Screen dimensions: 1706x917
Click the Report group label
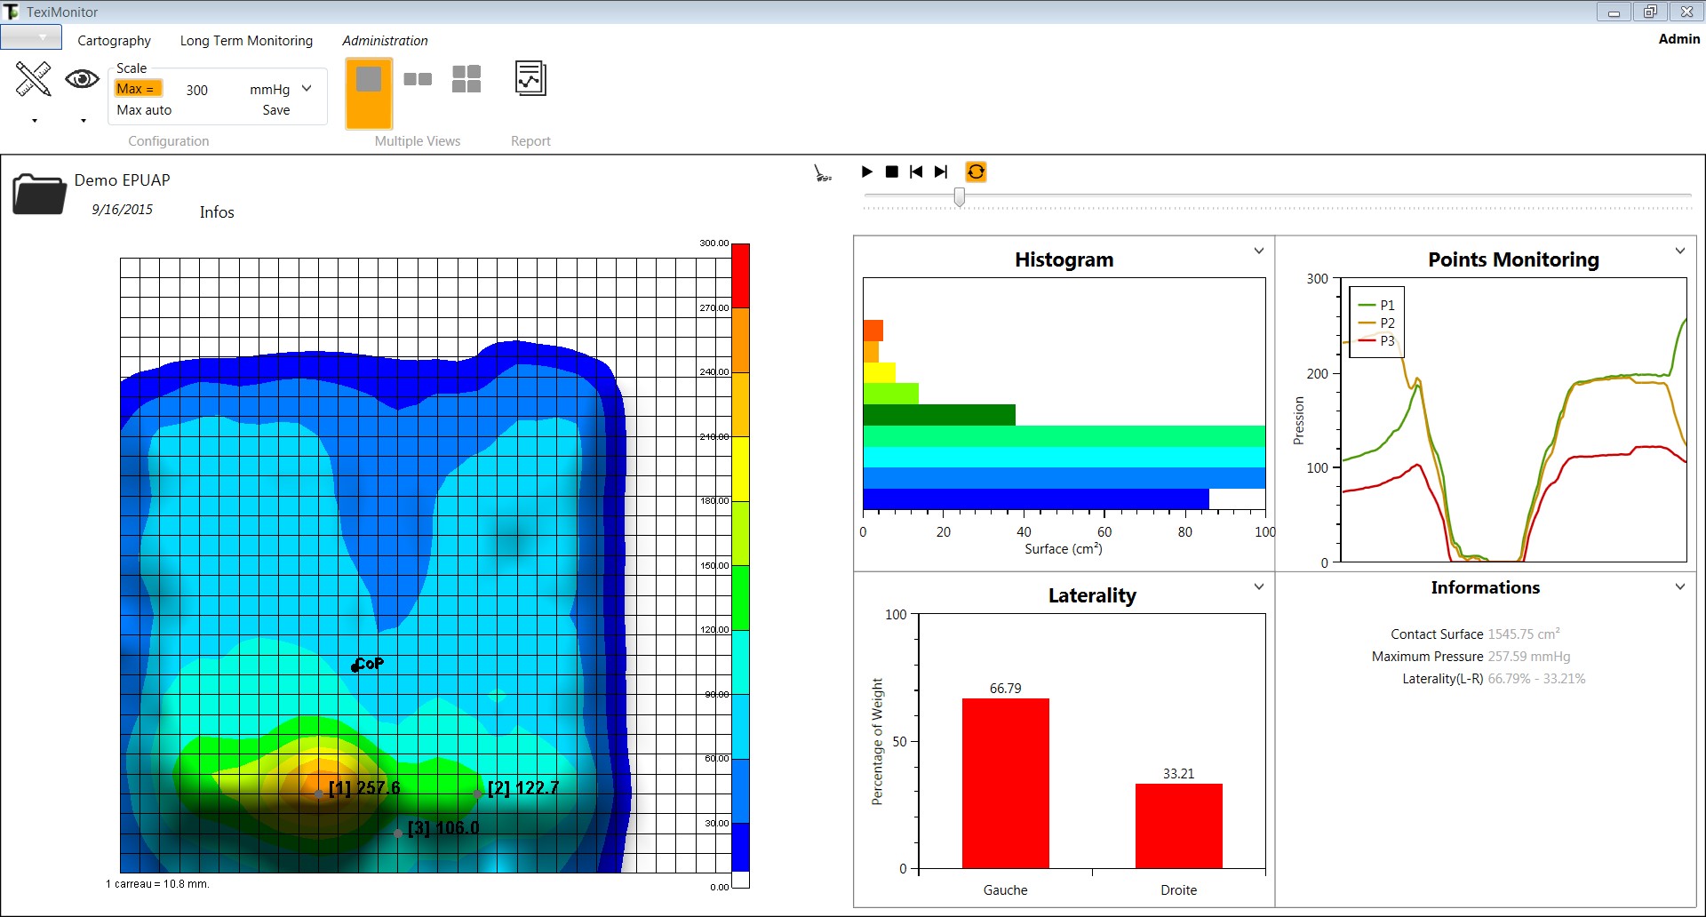[x=530, y=141]
